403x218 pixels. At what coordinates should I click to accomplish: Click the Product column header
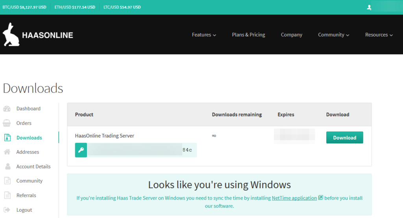tap(84, 115)
